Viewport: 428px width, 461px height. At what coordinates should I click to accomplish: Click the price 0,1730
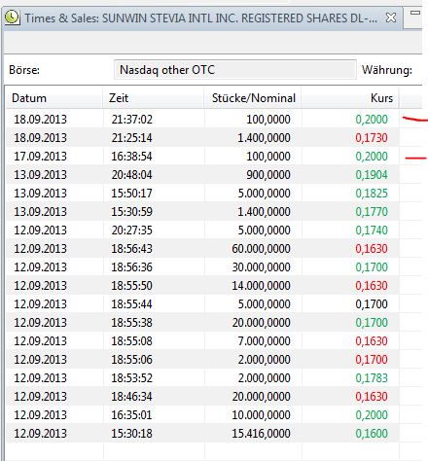click(372, 138)
